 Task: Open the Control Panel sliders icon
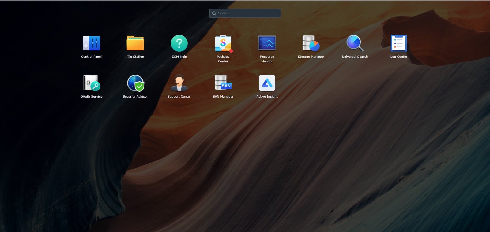coord(91,43)
